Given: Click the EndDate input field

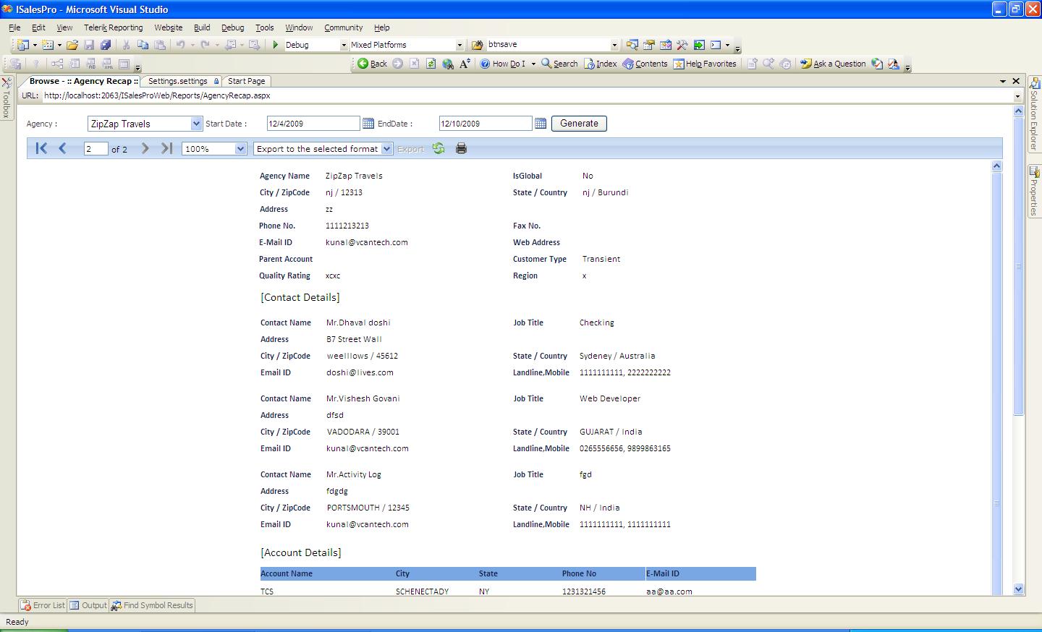Looking at the screenshot, I should [x=485, y=124].
